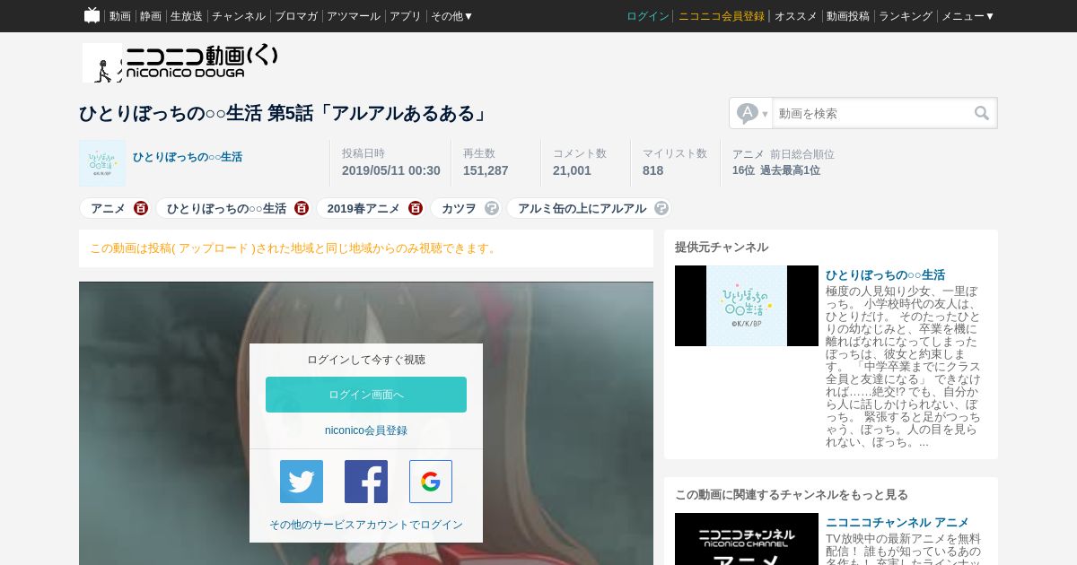
Task: Open アプリ in top navigation
Action: click(x=406, y=16)
